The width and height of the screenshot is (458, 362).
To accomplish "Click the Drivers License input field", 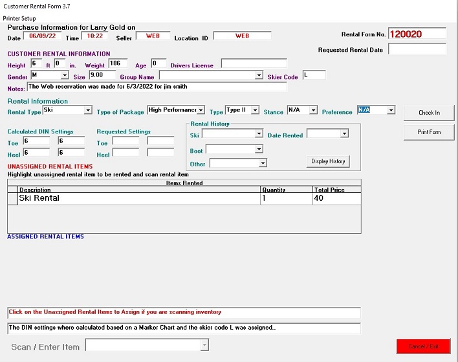I will pyautogui.click(x=254, y=63).
